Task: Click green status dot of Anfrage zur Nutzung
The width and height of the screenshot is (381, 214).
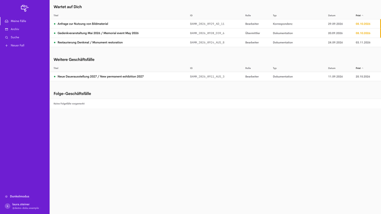Action: [x=55, y=24]
